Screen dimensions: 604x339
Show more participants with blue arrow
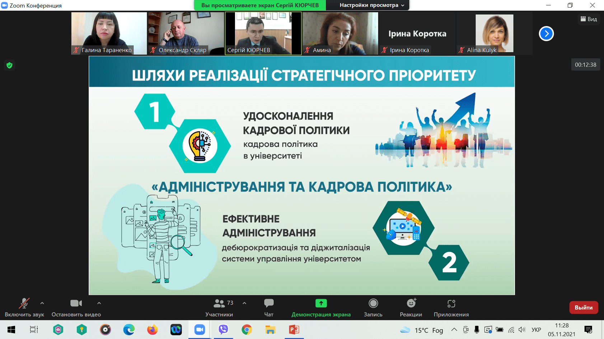coord(546,33)
